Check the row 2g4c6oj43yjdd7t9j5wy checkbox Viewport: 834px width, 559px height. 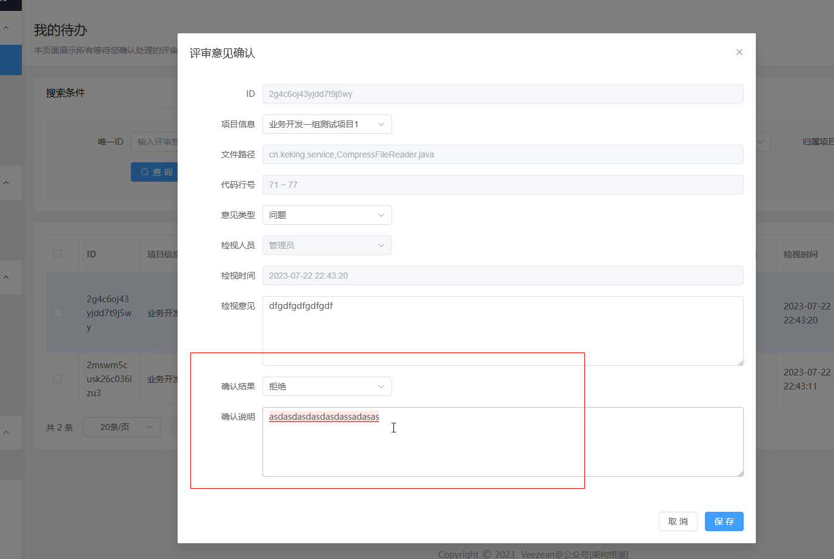[x=58, y=313]
